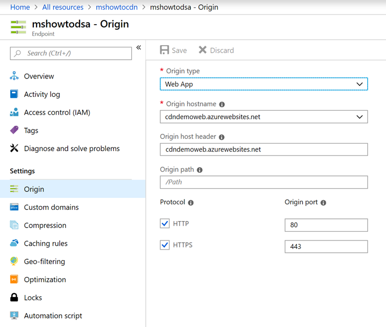Uncheck the HTTPS protocol checkbox

click(x=165, y=245)
